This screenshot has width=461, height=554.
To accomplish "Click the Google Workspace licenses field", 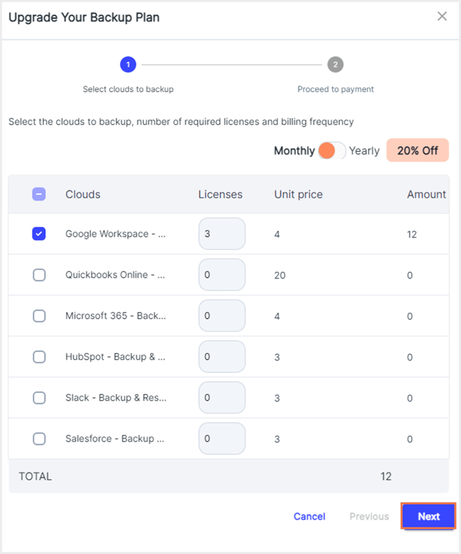I will pyautogui.click(x=222, y=234).
